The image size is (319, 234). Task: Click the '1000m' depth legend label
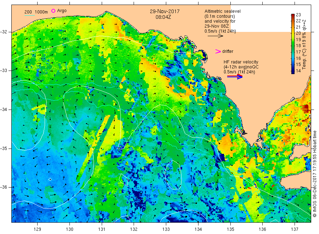pos(41,12)
